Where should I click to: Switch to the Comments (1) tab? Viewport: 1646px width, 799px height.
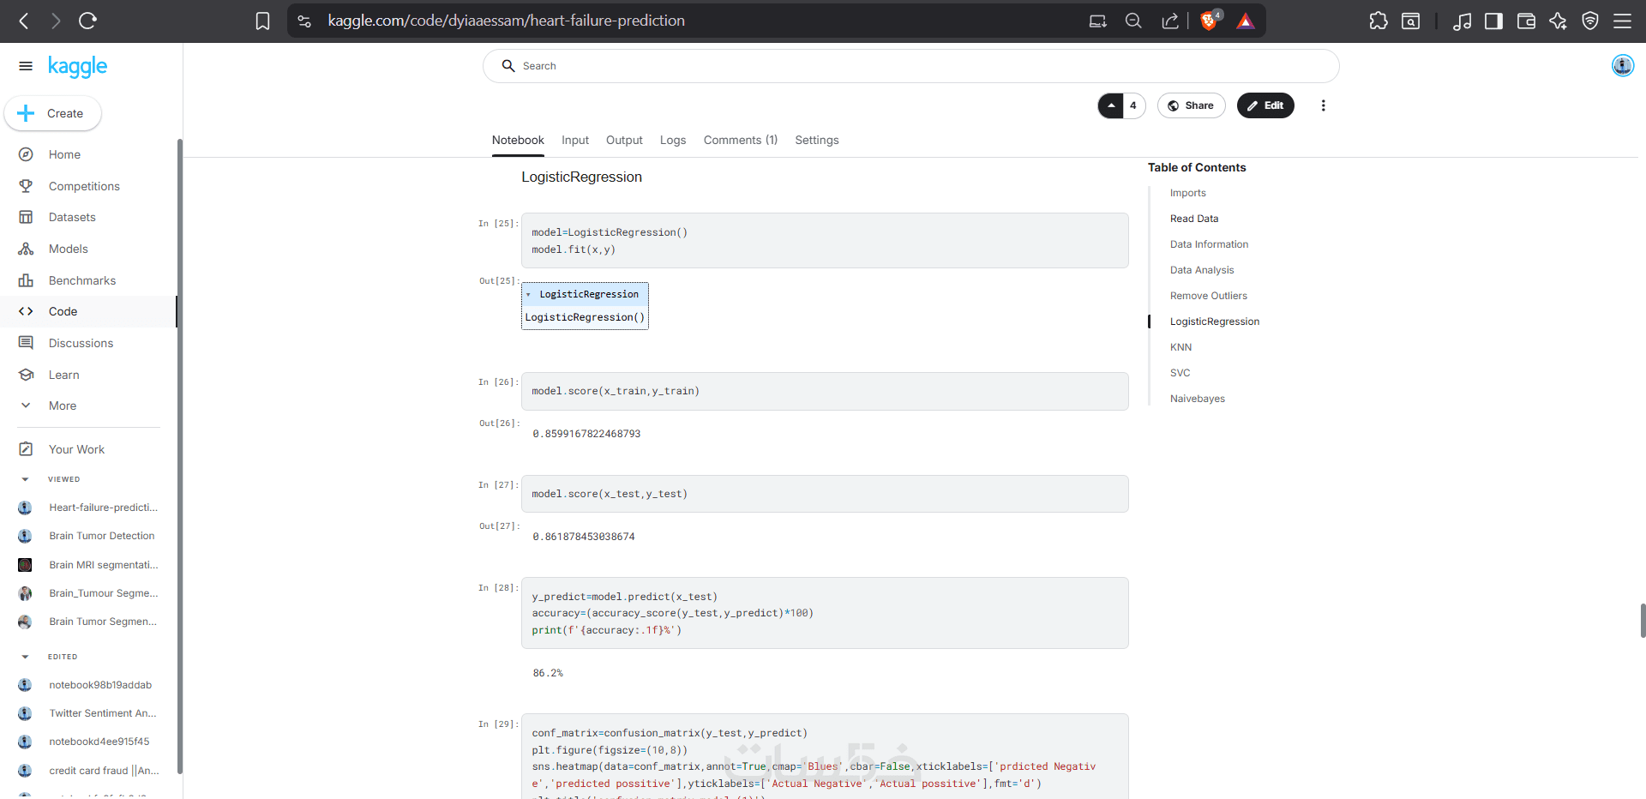[x=740, y=140]
